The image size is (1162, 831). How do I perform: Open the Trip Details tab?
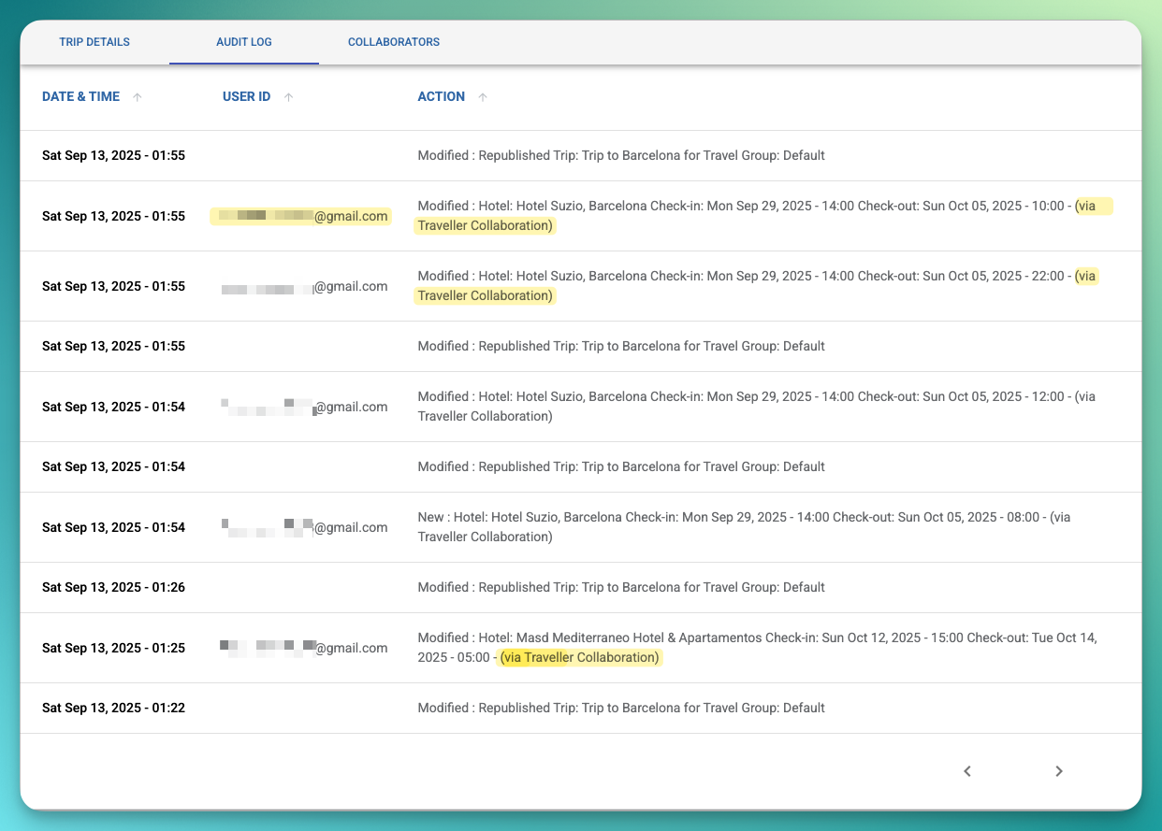pos(94,42)
